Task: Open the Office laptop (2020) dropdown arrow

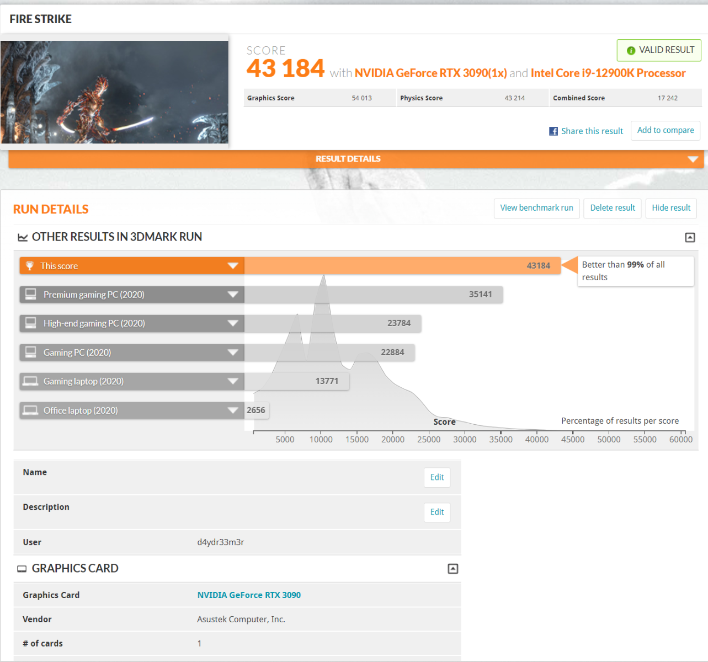Action: 233,410
